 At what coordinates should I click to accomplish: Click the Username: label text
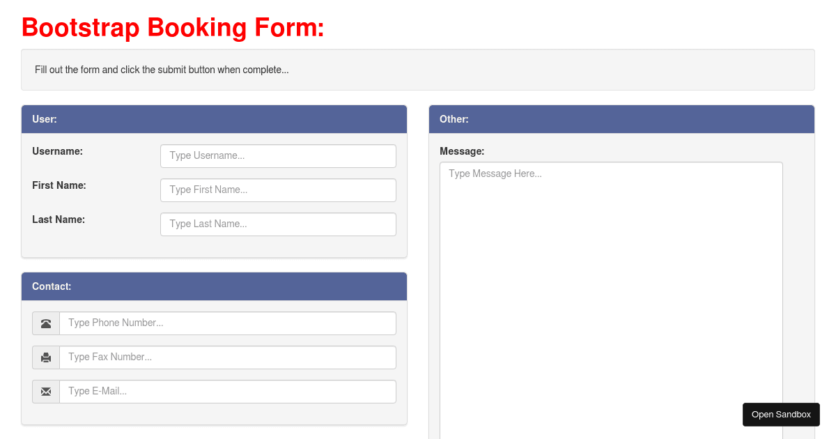coord(56,151)
